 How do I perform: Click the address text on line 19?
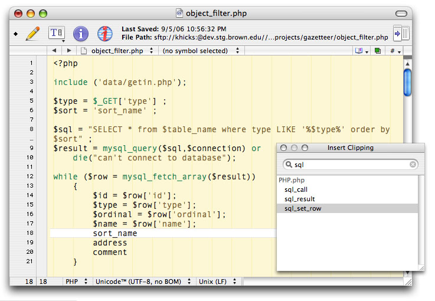(110, 243)
